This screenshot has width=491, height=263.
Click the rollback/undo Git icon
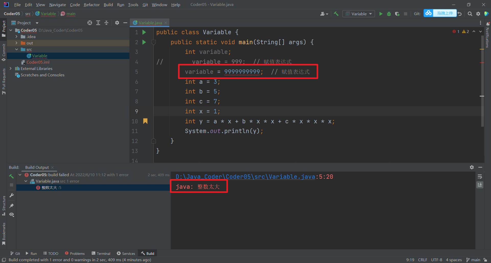[x=460, y=14]
